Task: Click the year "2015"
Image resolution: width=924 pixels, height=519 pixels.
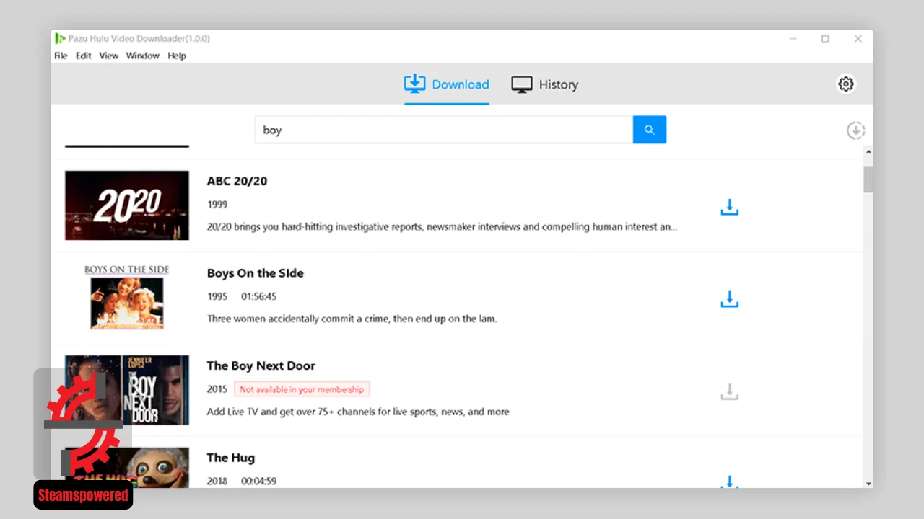Action: click(x=217, y=389)
